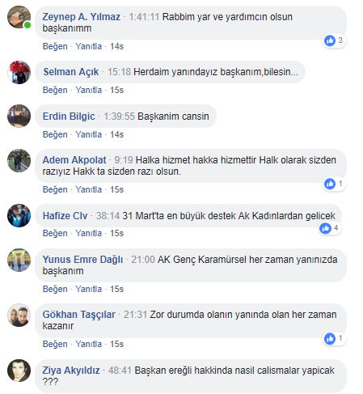
Task: Jump to video timestamp 38:14
Action: [x=108, y=216]
